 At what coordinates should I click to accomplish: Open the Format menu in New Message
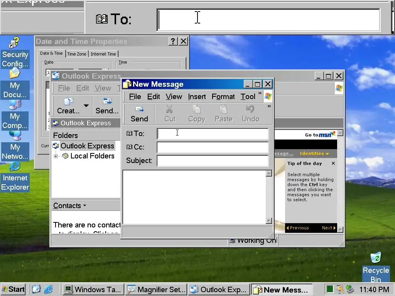tap(223, 97)
